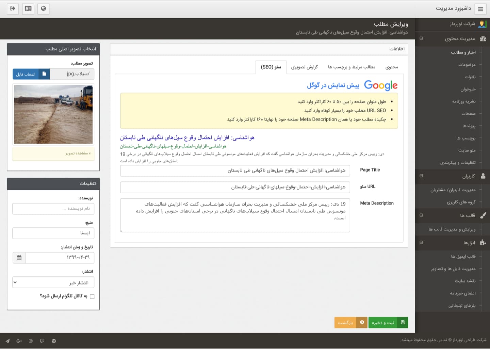Click the Google Plus footer icon
Viewport: 490px width, 357px height.
coord(19,341)
